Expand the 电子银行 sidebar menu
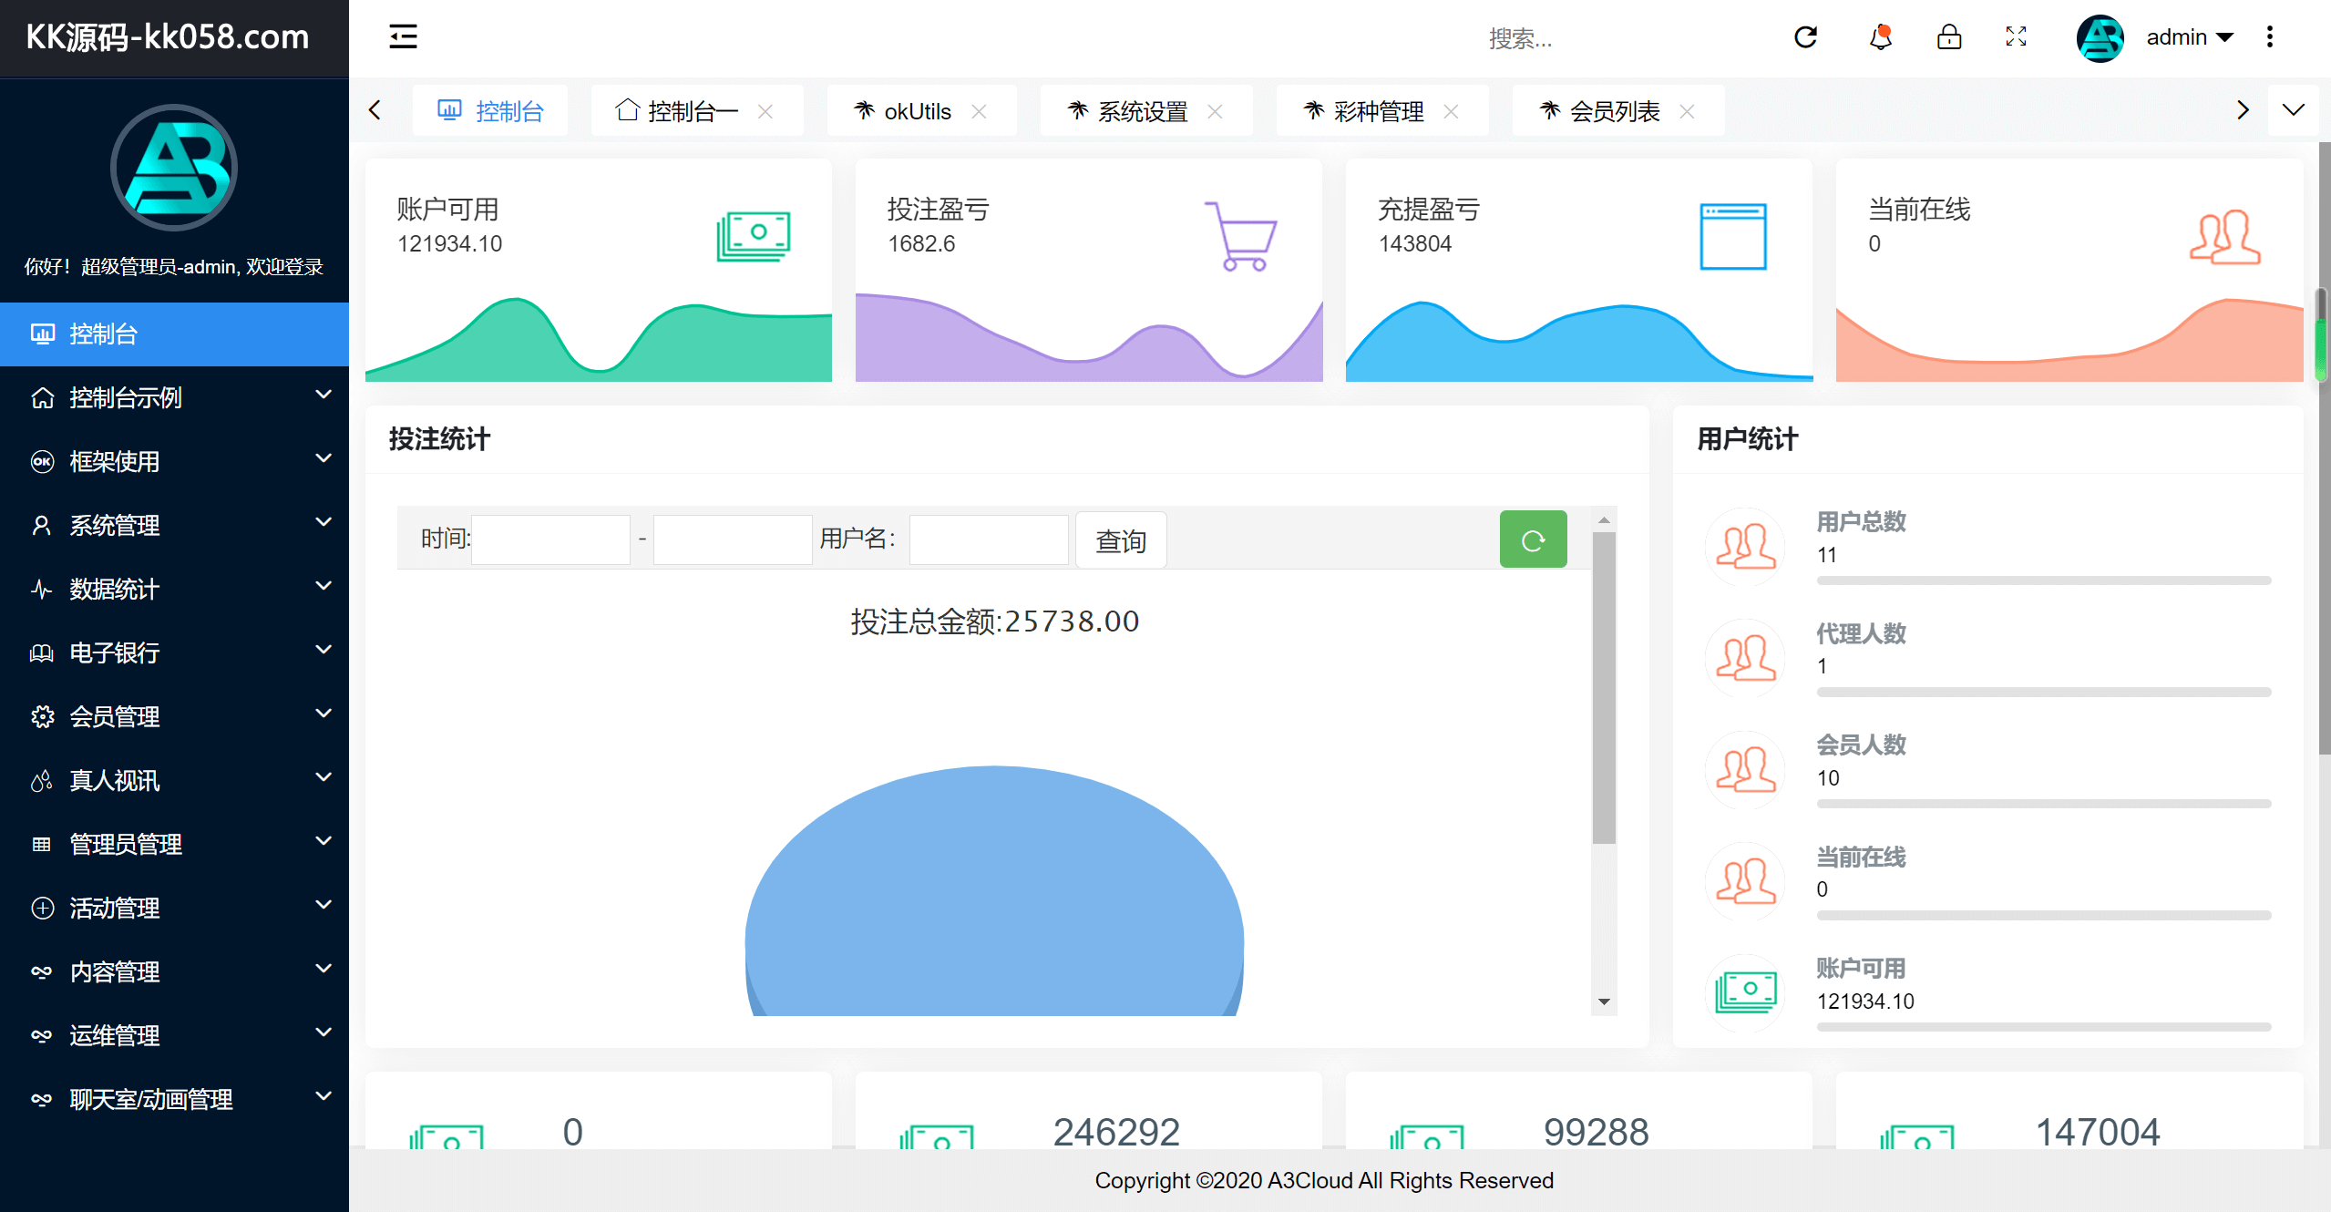 tap(174, 652)
